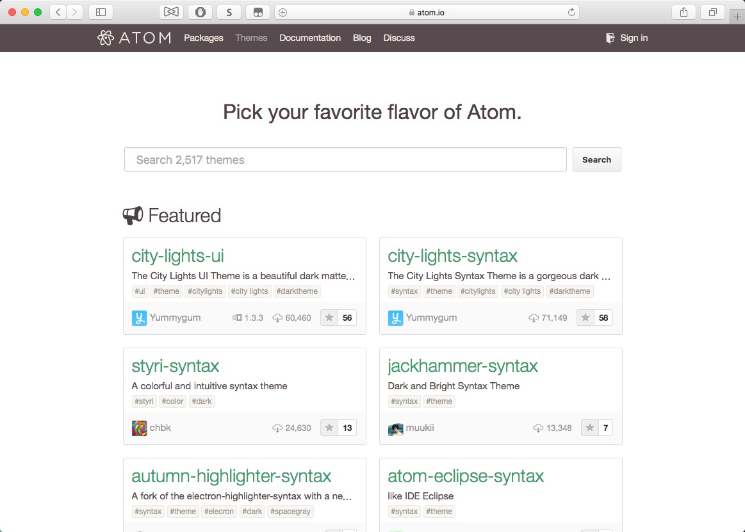Click the Safari Share icon
Screen dimensions: 745x532
[684, 12]
